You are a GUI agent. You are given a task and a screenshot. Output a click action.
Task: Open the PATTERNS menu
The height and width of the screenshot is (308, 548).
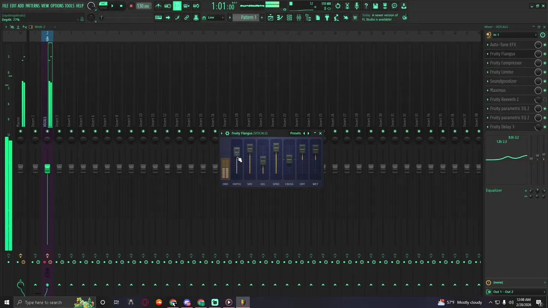pyautogui.click(x=33, y=6)
